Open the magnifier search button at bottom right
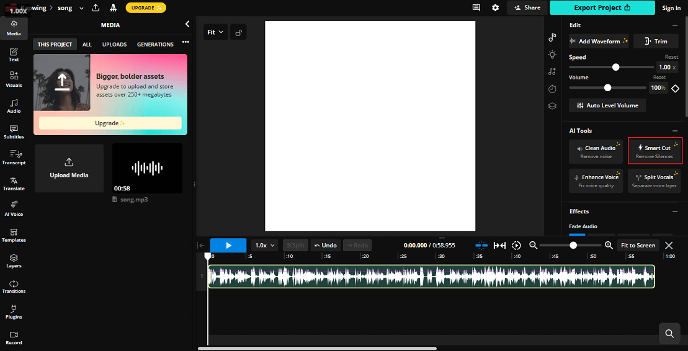This screenshot has height=351, width=688. tap(669, 334)
